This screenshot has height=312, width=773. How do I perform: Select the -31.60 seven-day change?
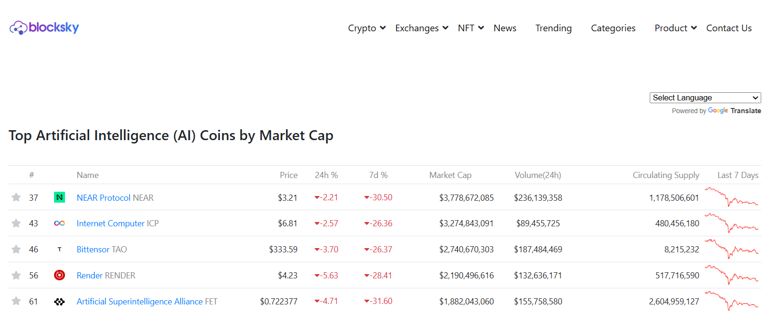(378, 301)
